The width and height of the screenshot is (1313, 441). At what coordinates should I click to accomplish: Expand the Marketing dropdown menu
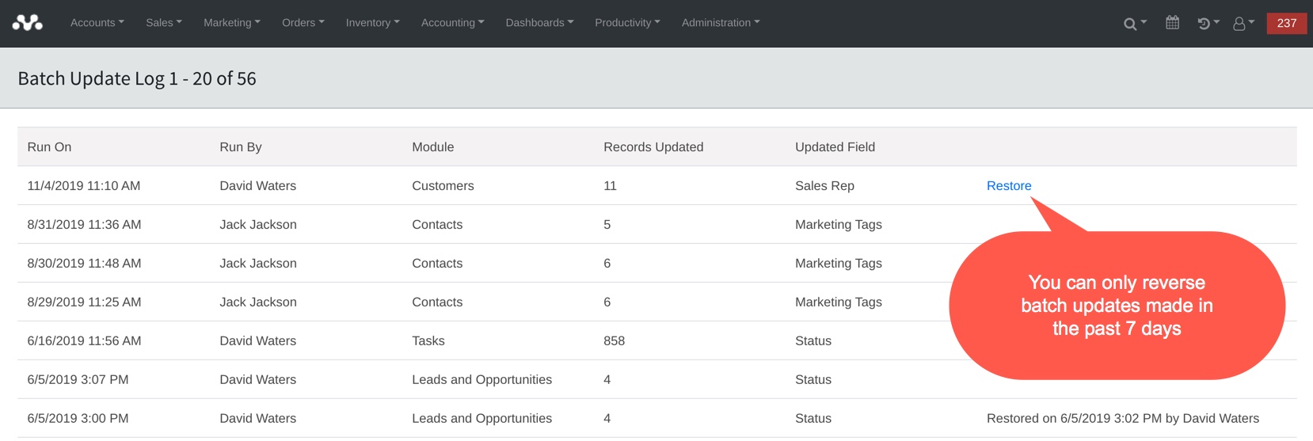pyautogui.click(x=232, y=23)
